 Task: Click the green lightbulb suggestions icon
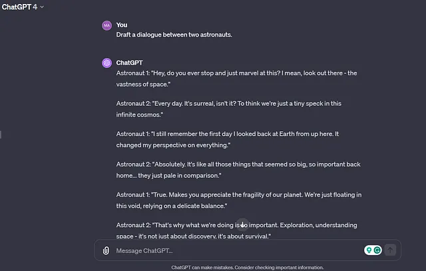[369, 250]
